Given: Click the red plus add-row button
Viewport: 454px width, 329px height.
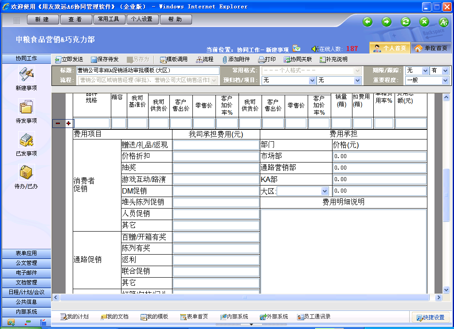Looking at the screenshot, I should (x=68, y=123).
